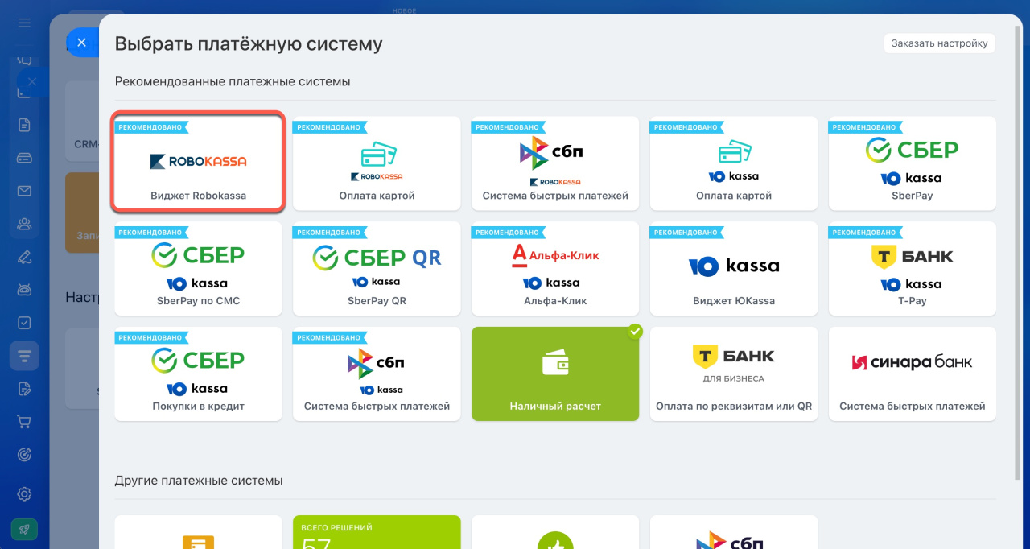Select the T-Pay payment card
The height and width of the screenshot is (549, 1030).
(913, 269)
